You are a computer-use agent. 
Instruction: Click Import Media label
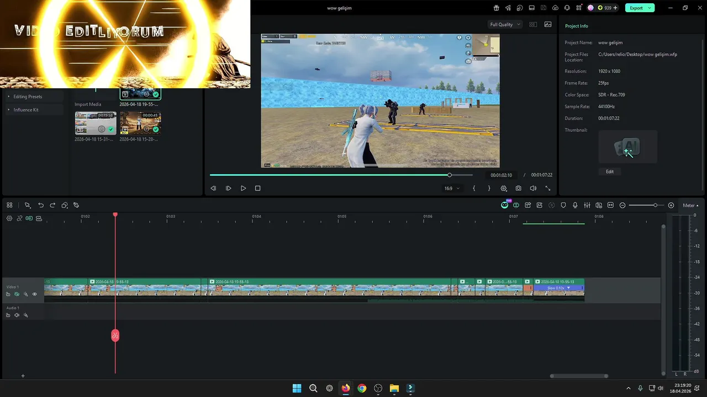click(x=88, y=104)
